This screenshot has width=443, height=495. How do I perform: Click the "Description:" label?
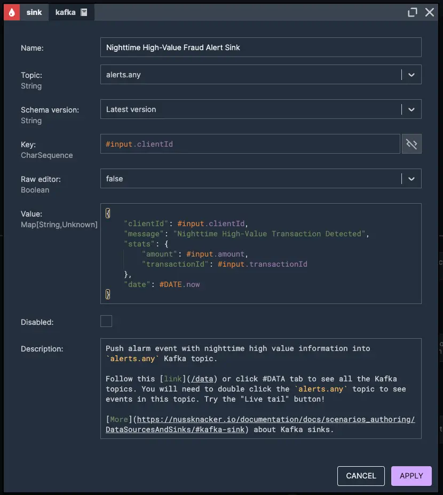click(42, 349)
